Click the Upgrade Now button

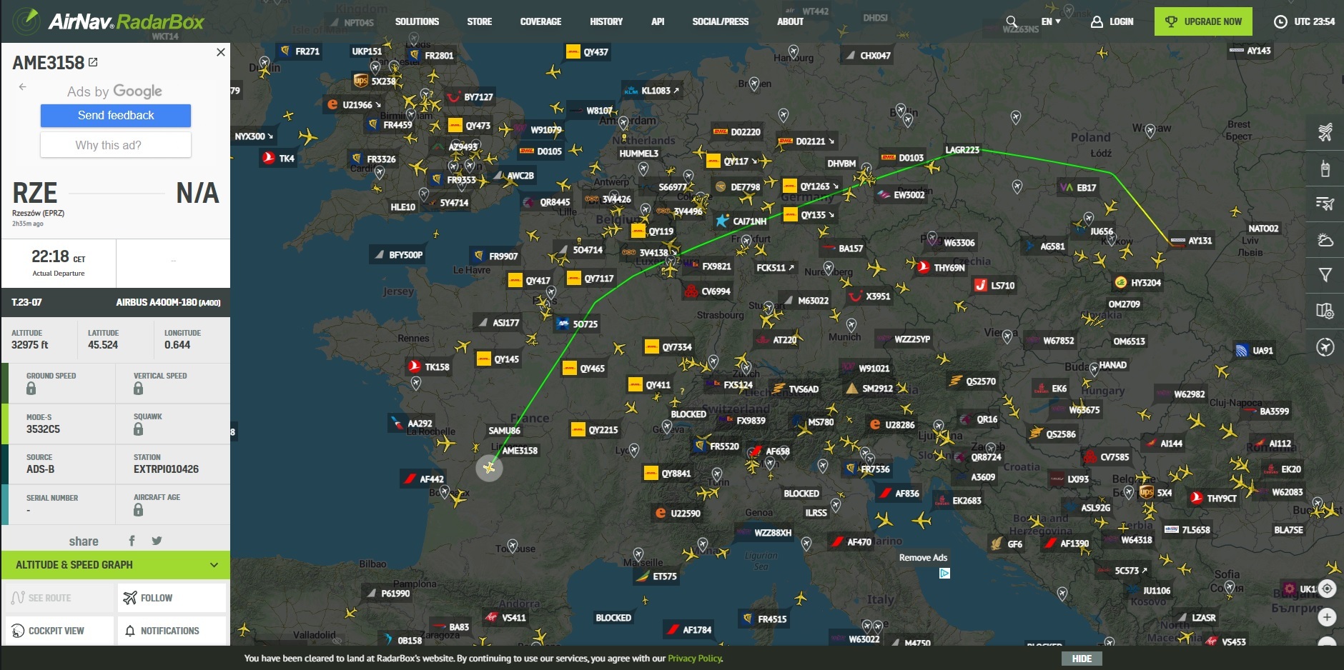pos(1203,21)
